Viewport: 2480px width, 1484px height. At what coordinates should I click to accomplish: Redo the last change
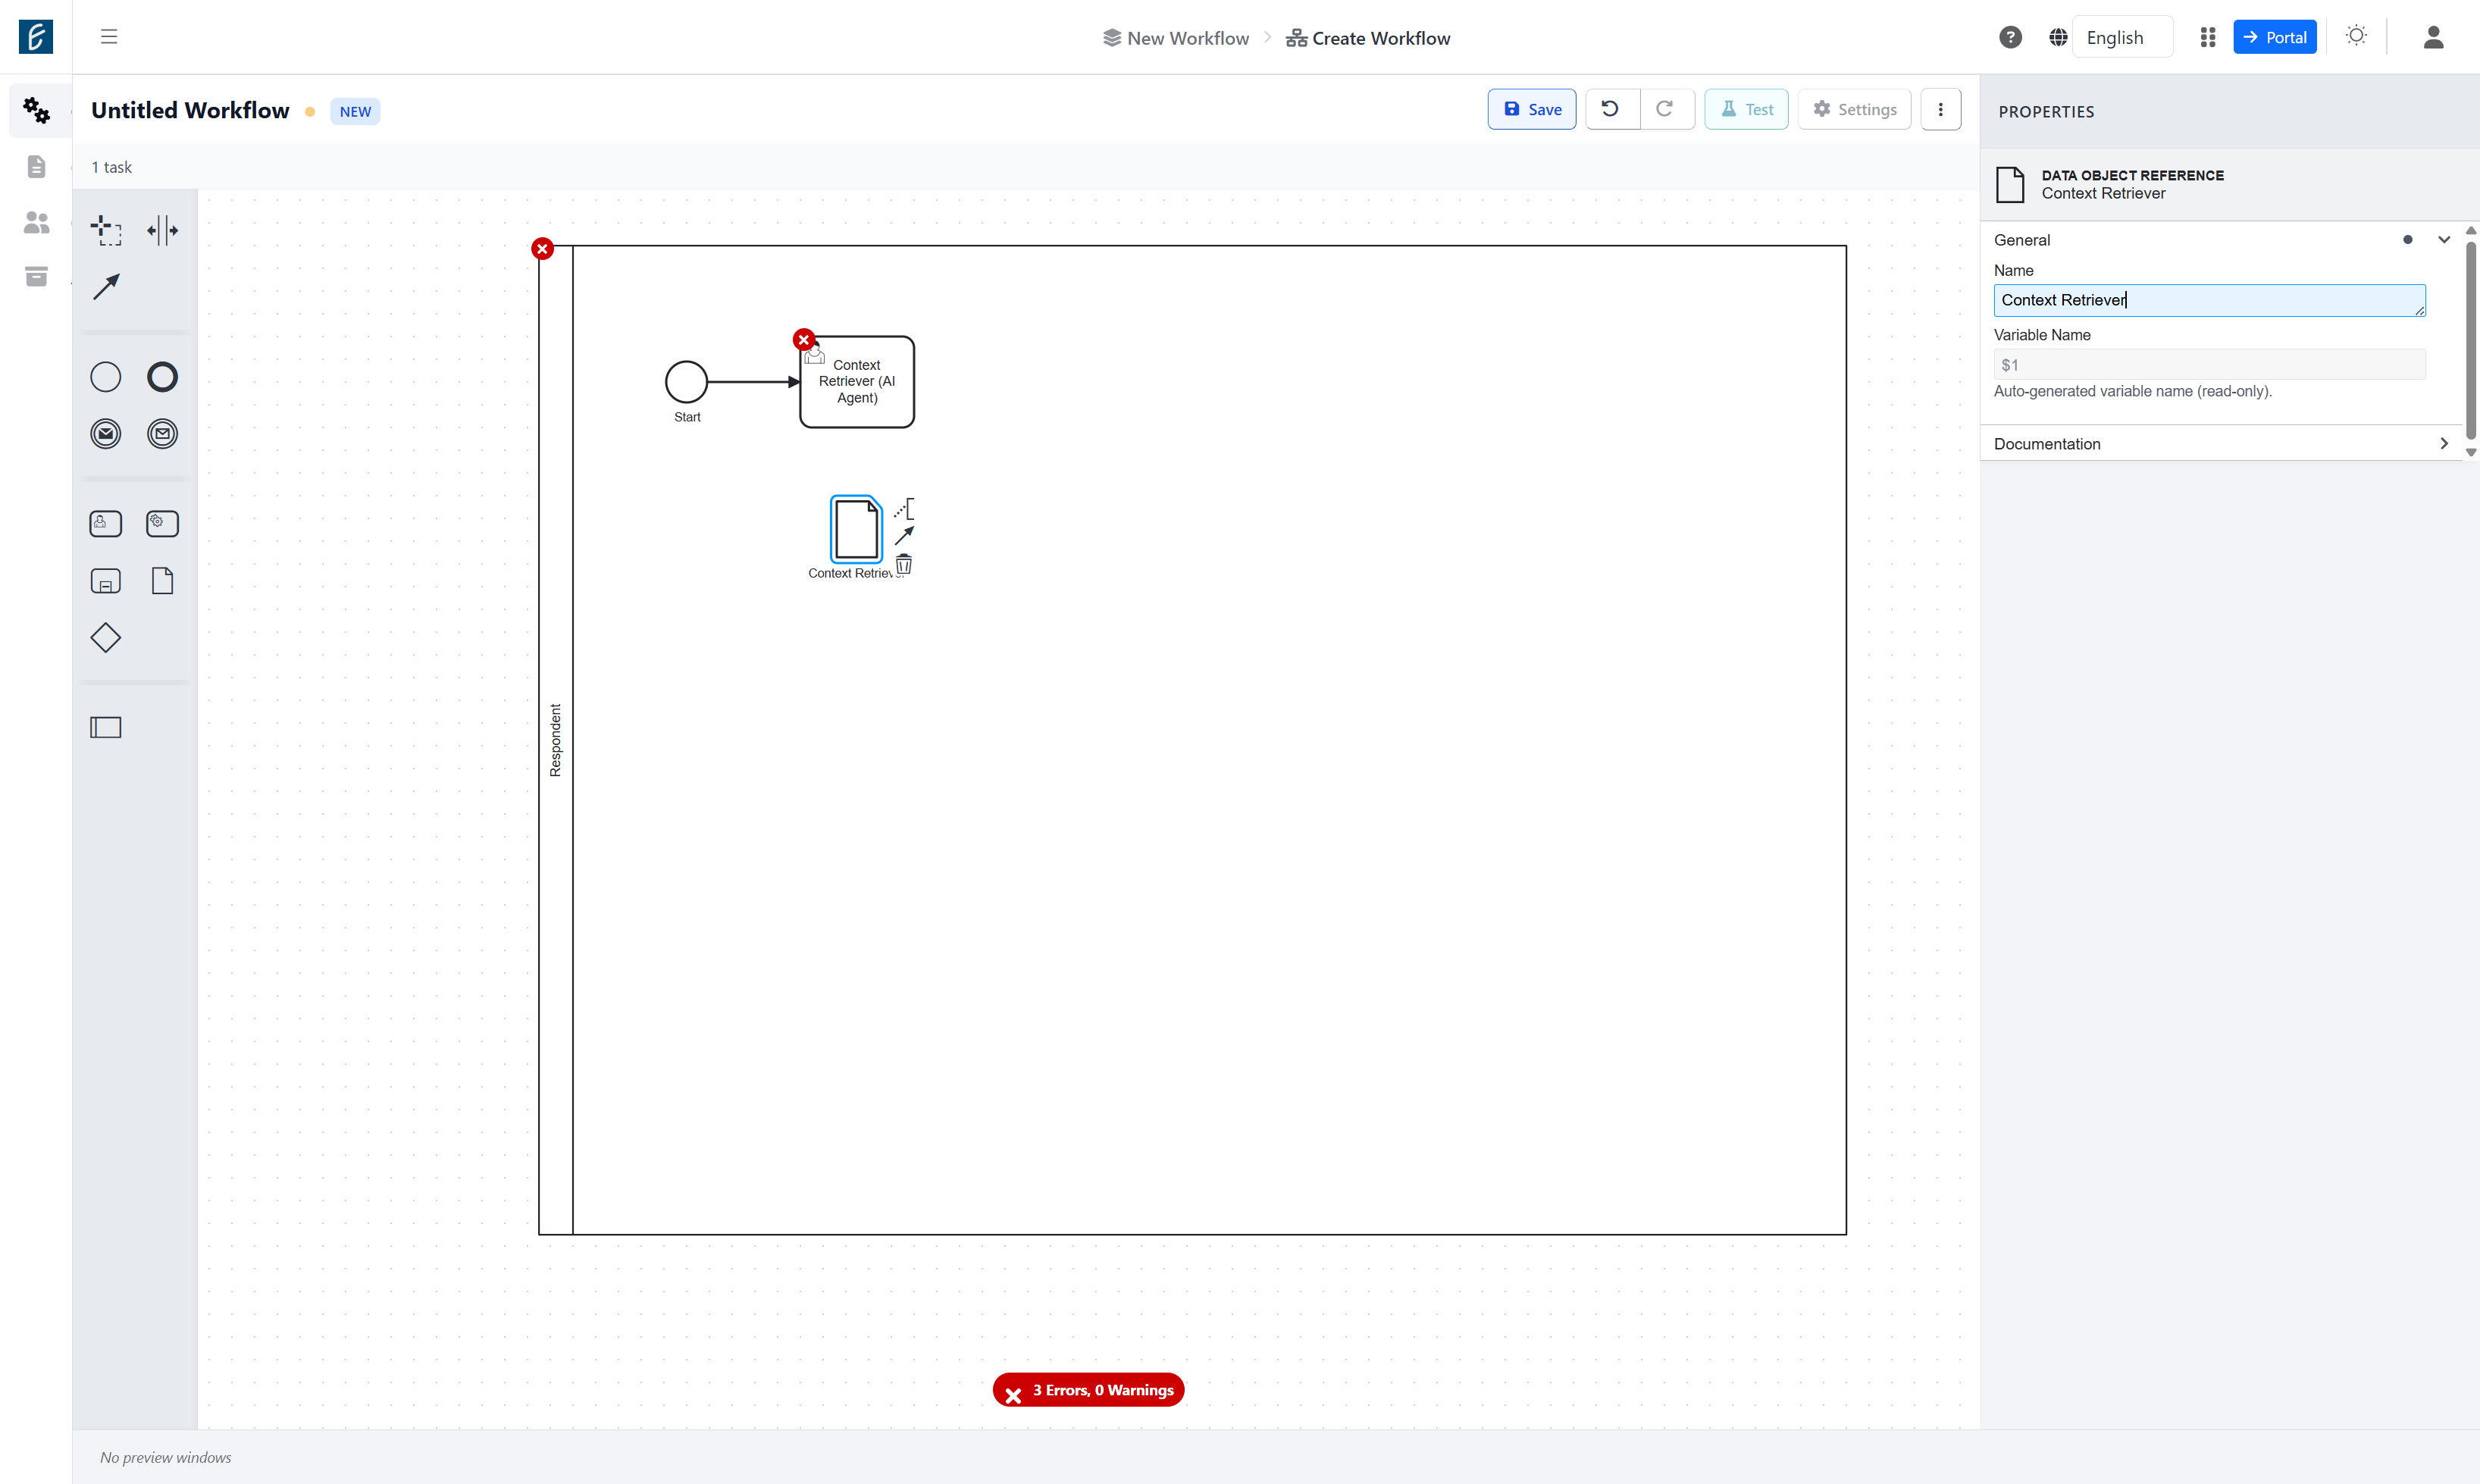tap(1666, 109)
